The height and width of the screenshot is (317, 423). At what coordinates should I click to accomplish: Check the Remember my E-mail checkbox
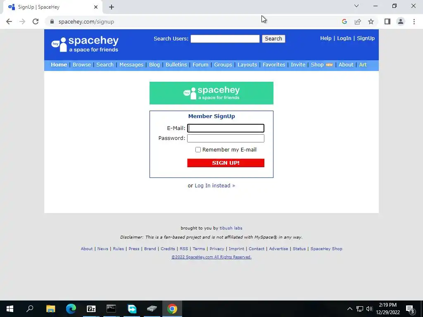[198, 149]
